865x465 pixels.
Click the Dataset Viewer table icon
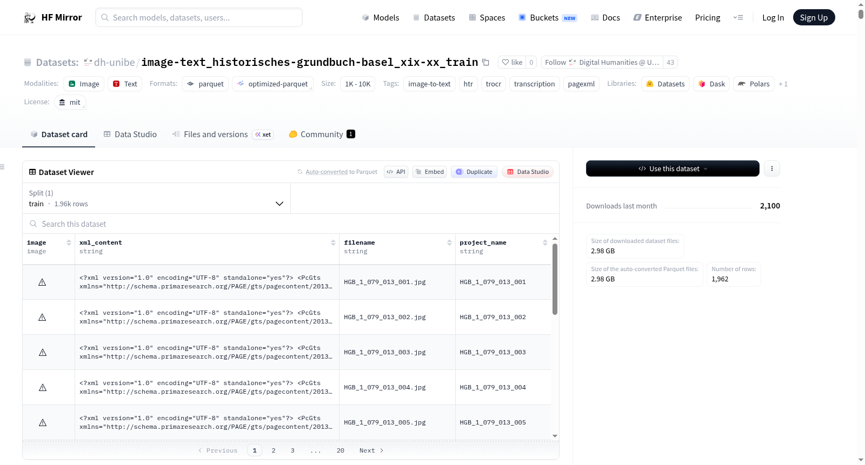32,172
